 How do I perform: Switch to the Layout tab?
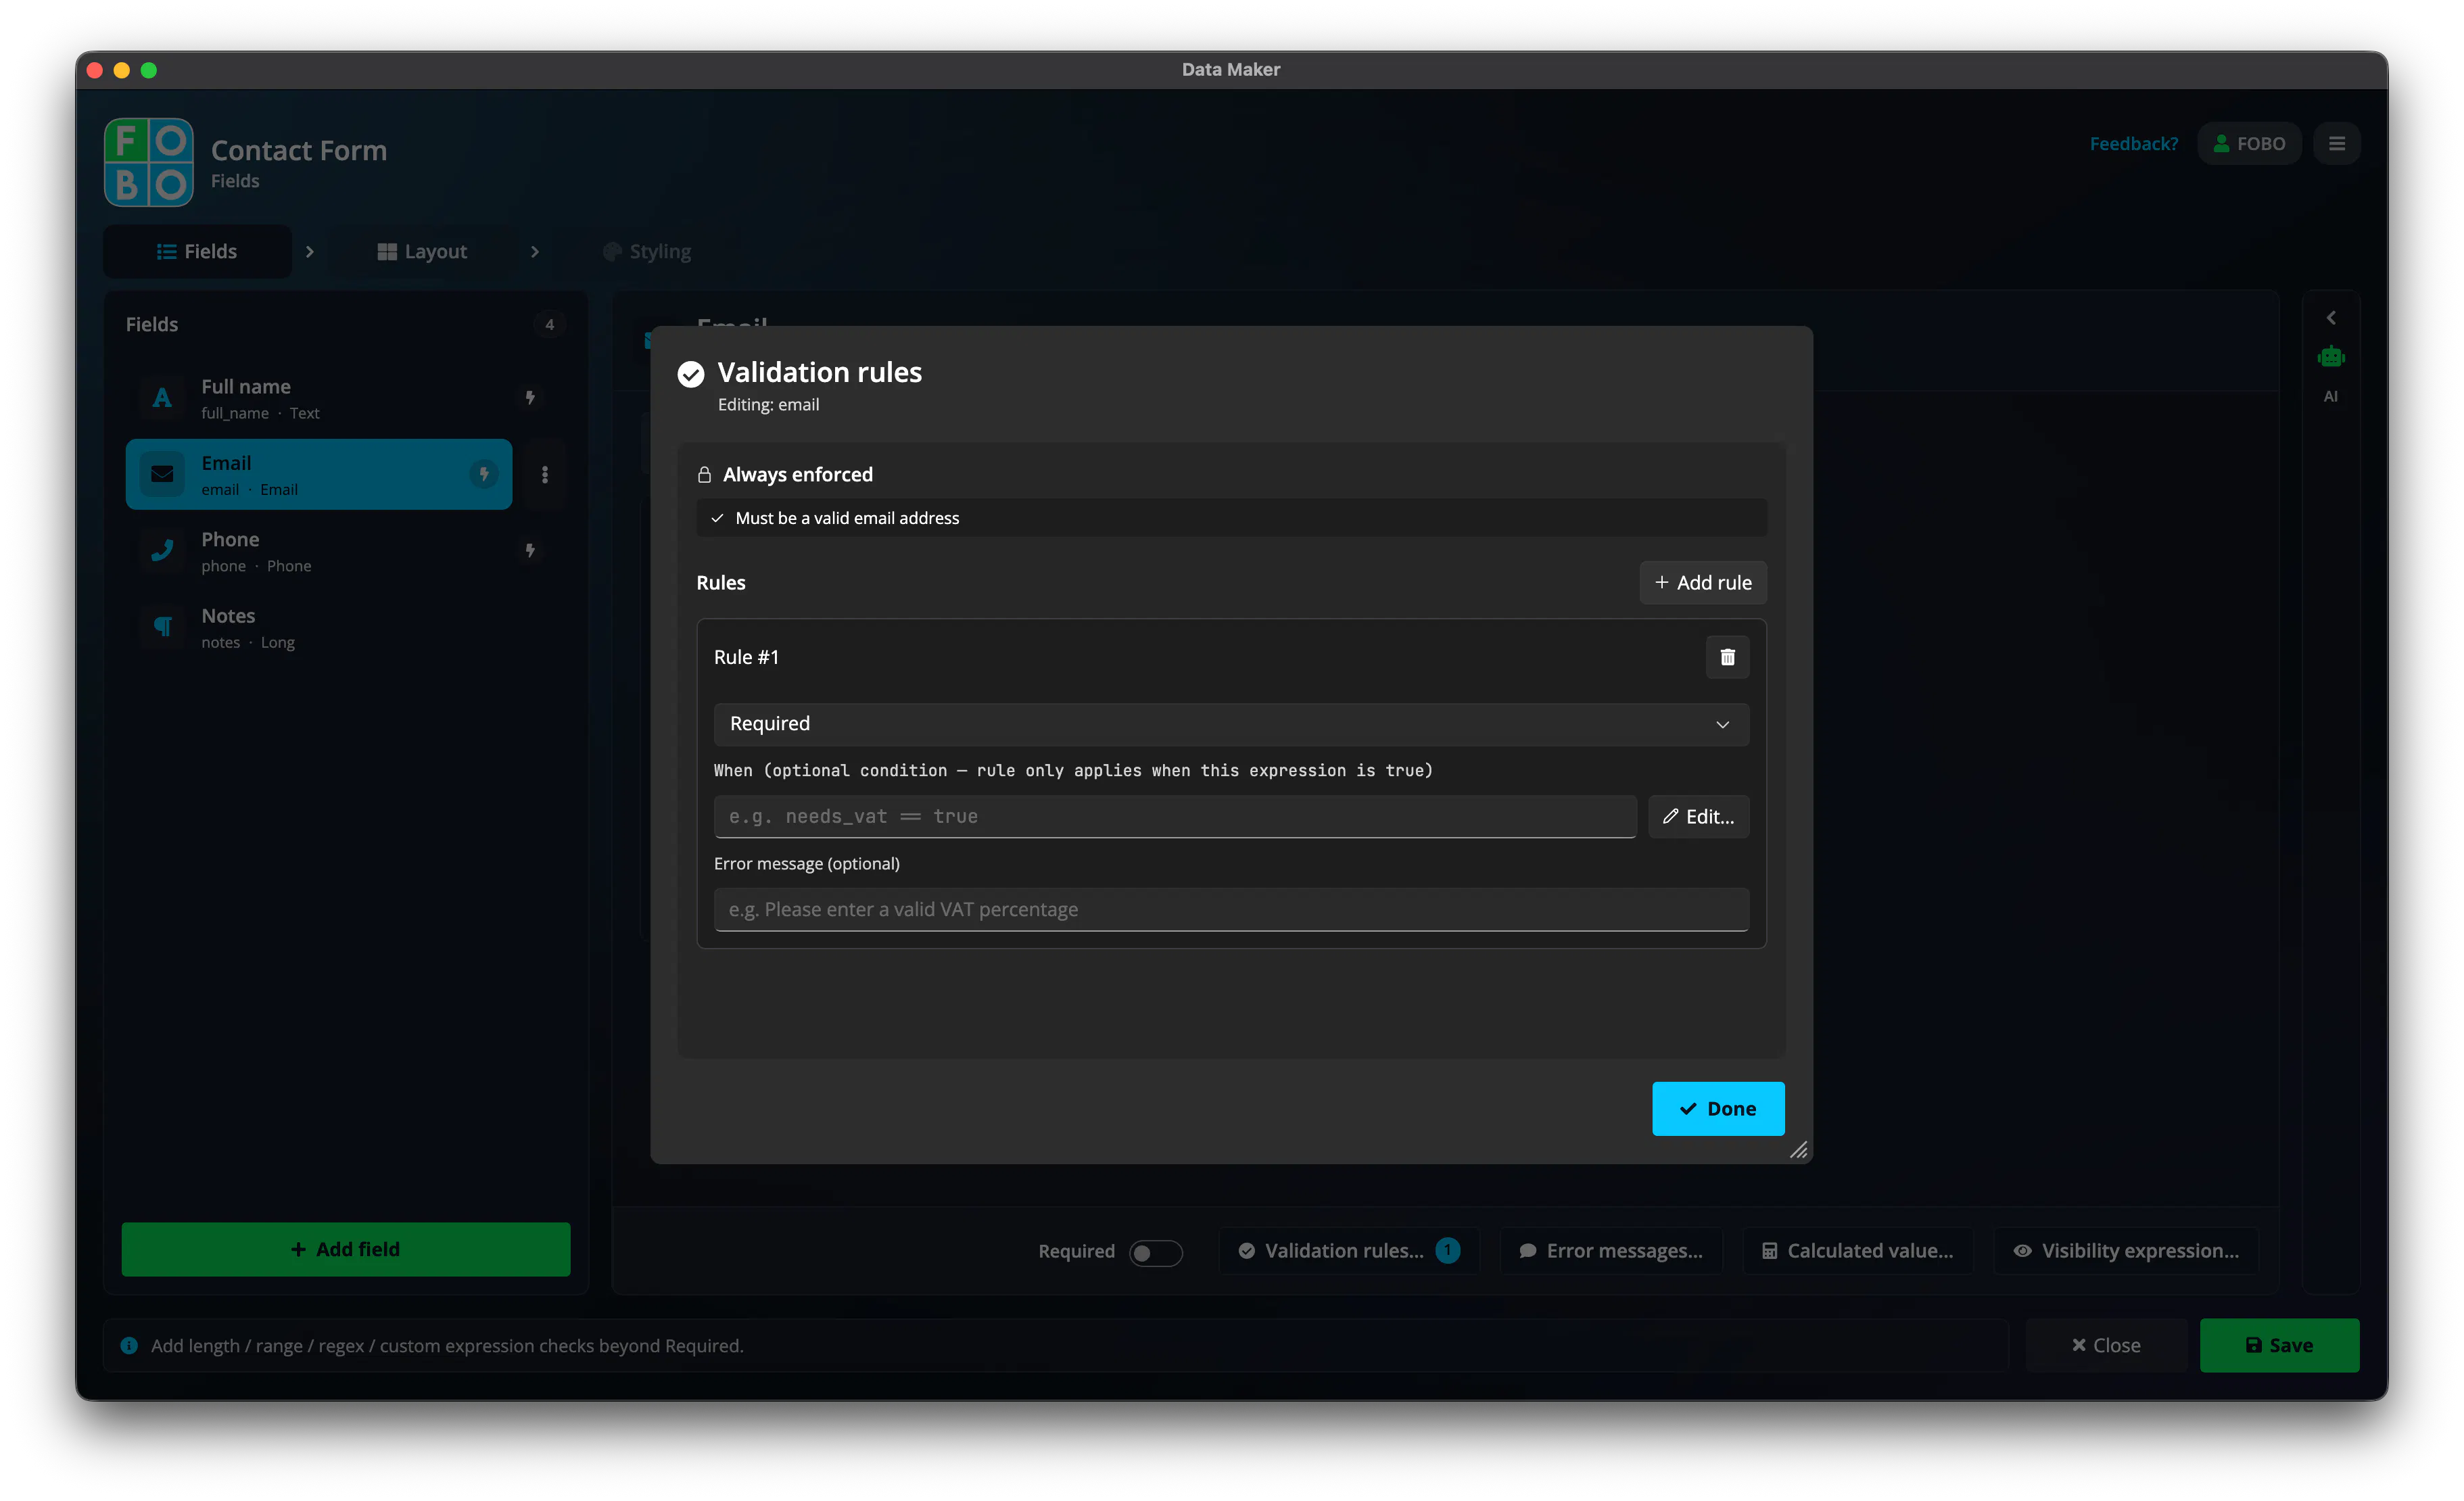422,251
